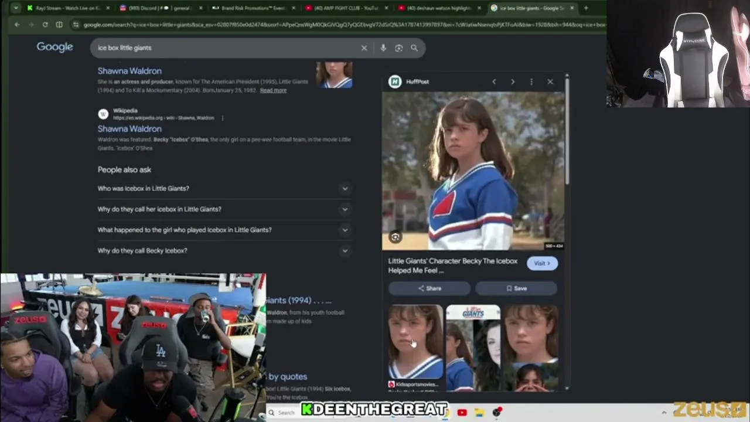The image size is (750, 422).
Task: Switch to AMP FIGHT CLUB YouTube tab
Action: coord(347,8)
